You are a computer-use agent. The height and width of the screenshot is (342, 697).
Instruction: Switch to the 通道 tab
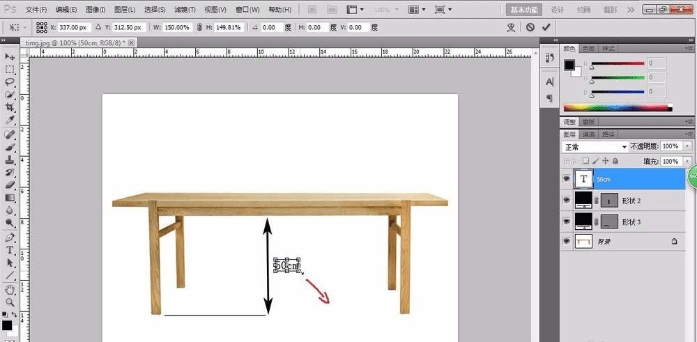pos(588,134)
